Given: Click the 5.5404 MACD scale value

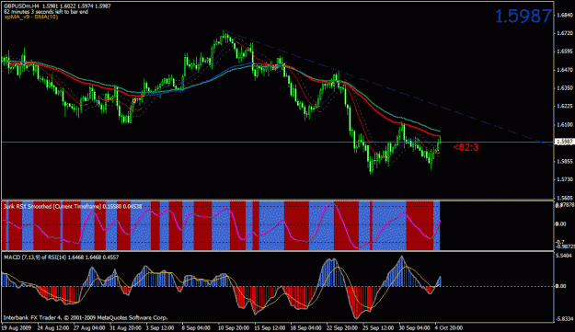Looking at the screenshot, I should coord(564,256).
